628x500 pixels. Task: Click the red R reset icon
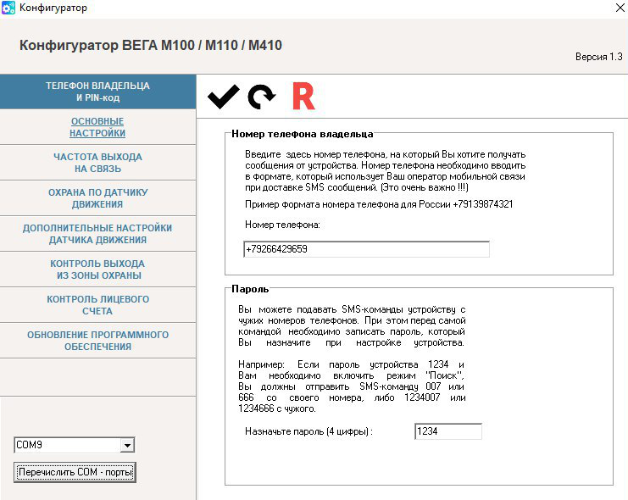[303, 96]
